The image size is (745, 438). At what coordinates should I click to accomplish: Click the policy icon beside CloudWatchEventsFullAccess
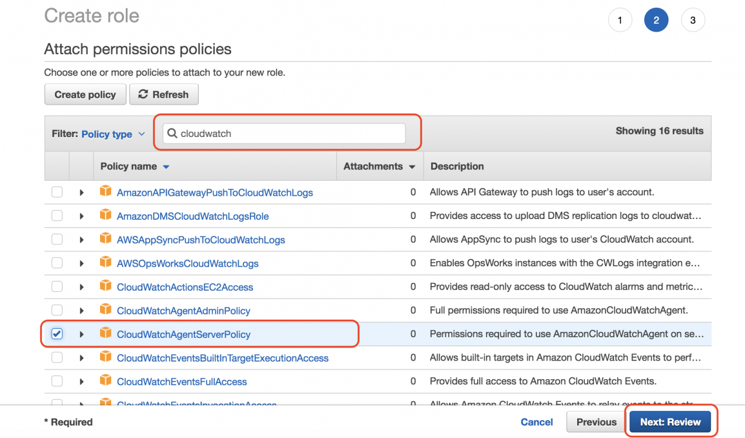(106, 381)
